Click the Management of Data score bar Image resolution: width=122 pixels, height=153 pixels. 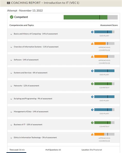tap(104, 110)
